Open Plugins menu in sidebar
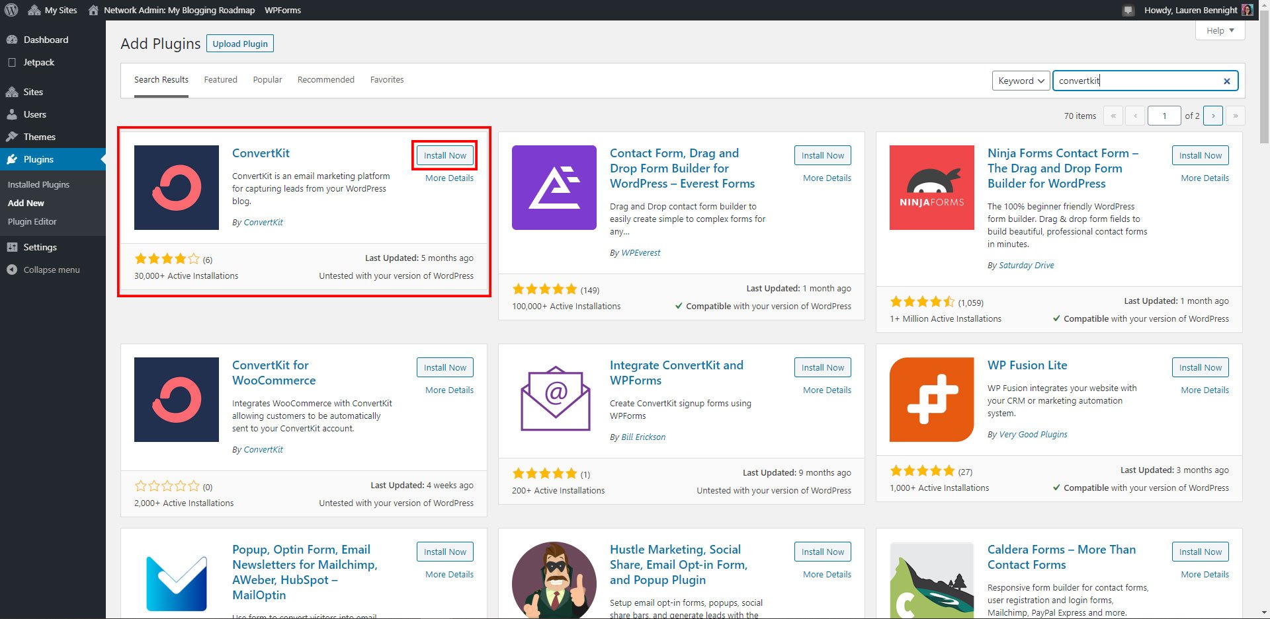Viewport: 1270px width, 619px height. (53, 159)
